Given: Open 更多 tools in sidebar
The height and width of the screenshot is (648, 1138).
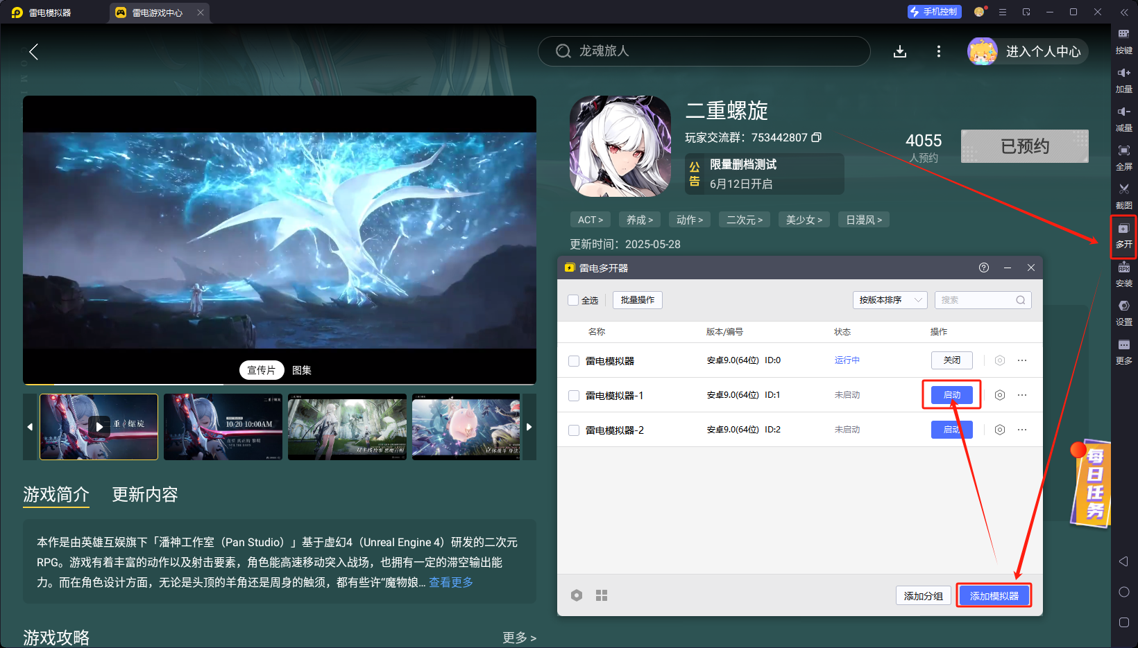Looking at the screenshot, I should pos(1123,352).
